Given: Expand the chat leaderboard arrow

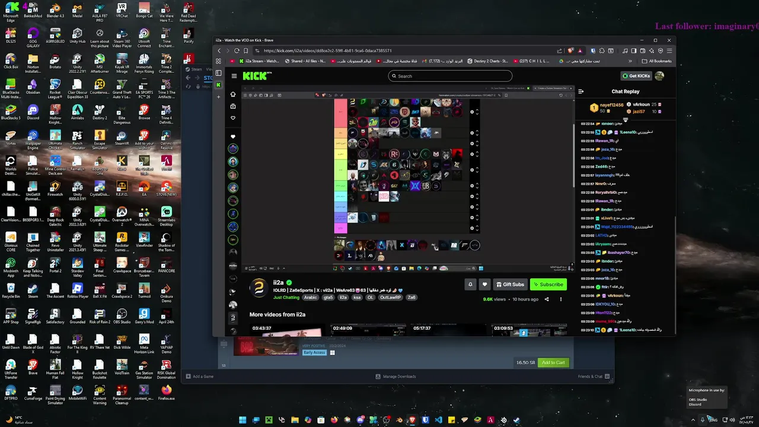Looking at the screenshot, I should pyautogui.click(x=625, y=120).
